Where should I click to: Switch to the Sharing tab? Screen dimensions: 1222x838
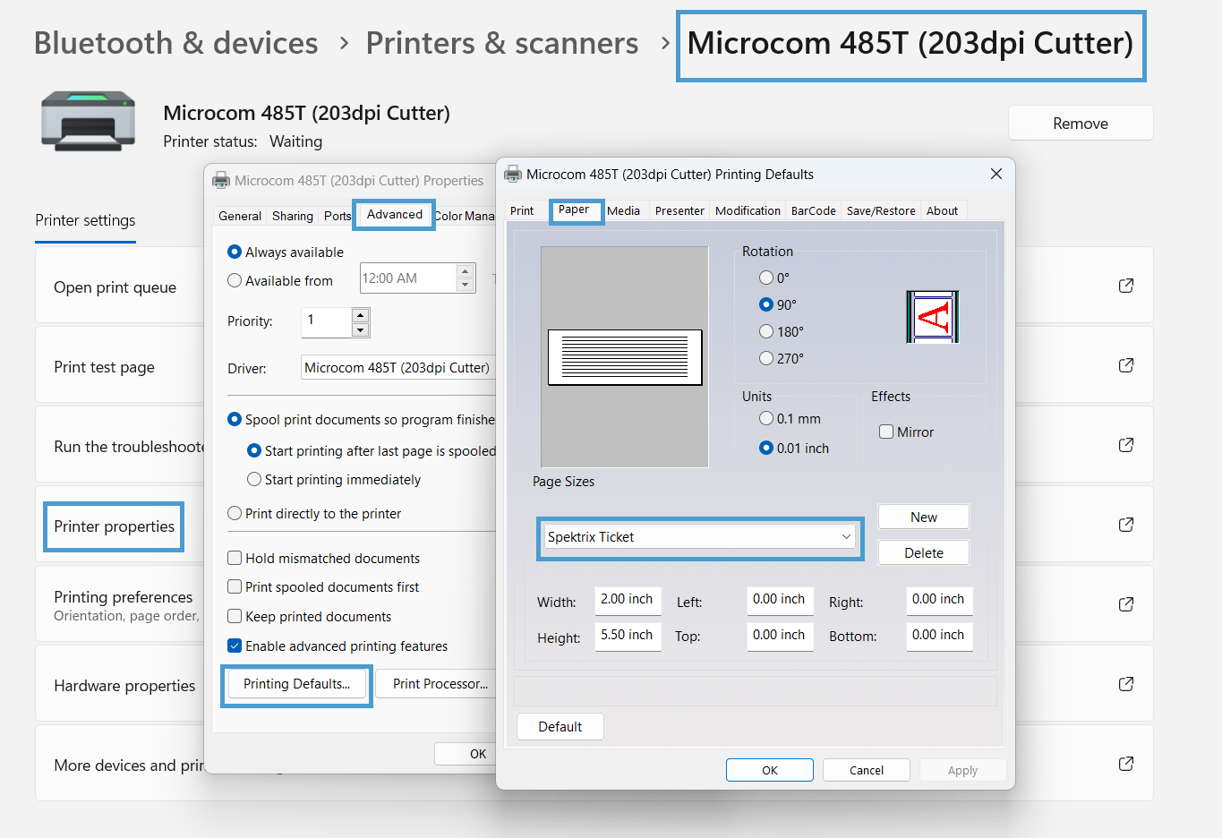coord(291,216)
